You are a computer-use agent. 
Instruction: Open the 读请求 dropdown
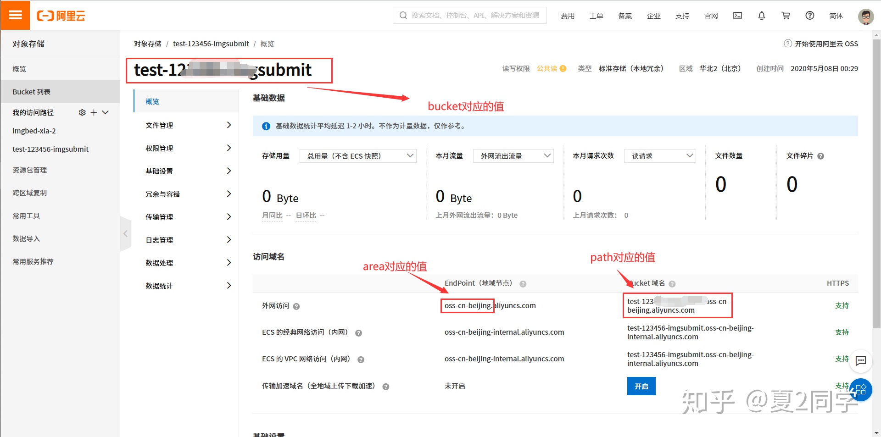tap(660, 156)
